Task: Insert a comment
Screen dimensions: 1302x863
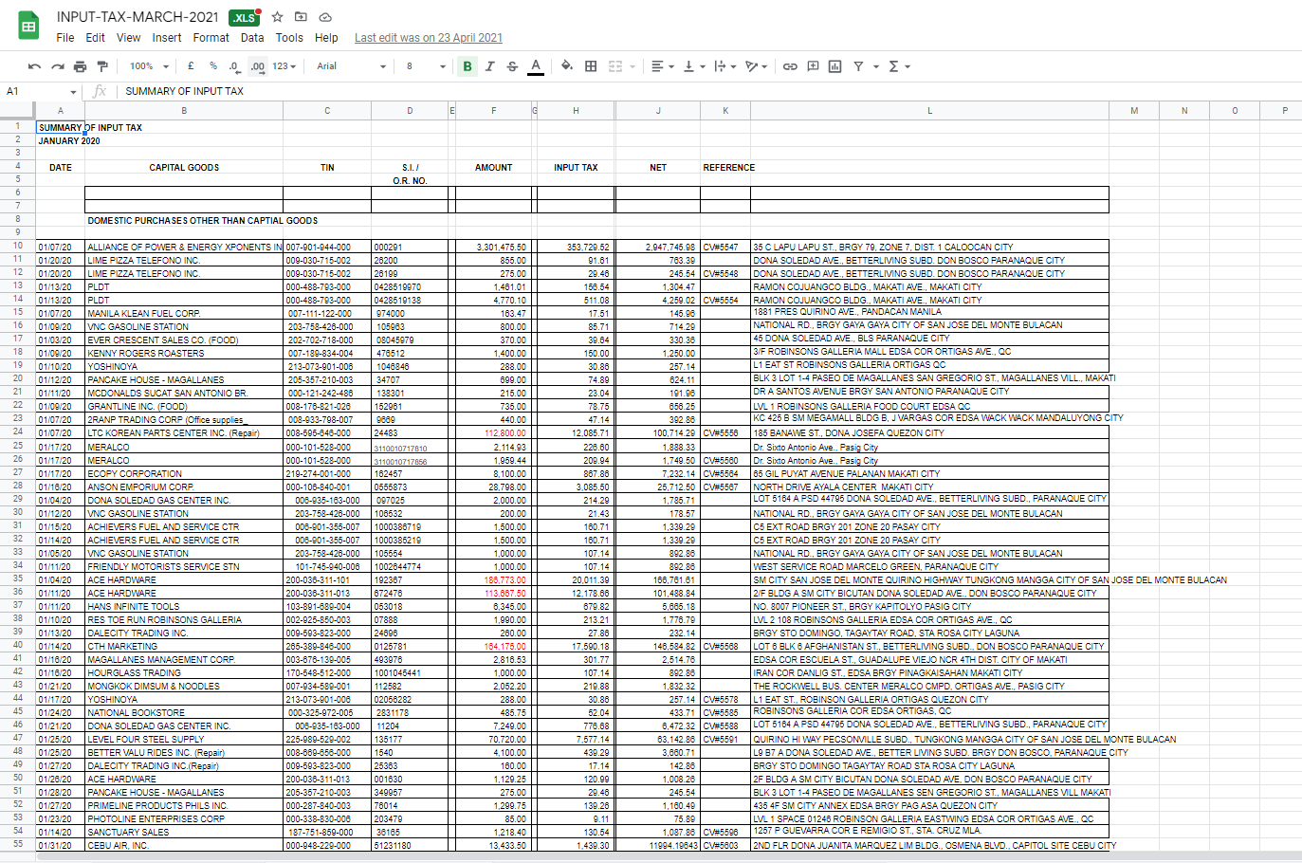Action: tap(813, 66)
